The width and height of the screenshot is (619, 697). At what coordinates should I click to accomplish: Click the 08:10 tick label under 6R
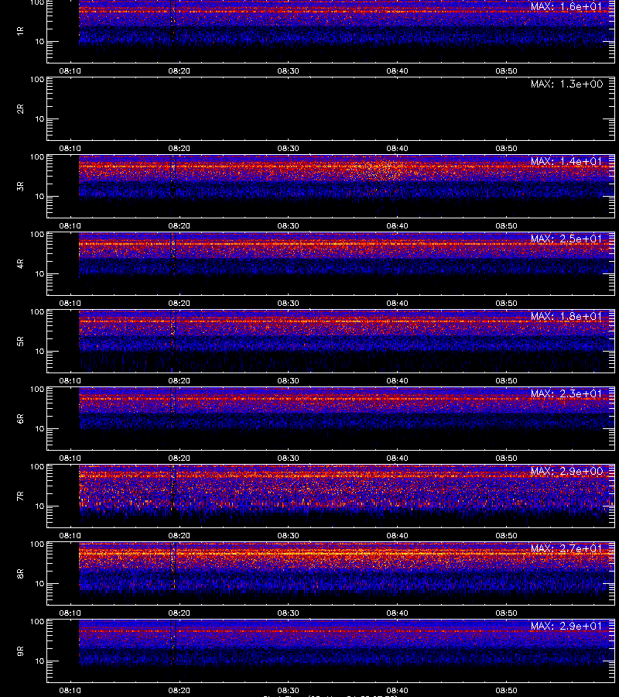coord(70,458)
